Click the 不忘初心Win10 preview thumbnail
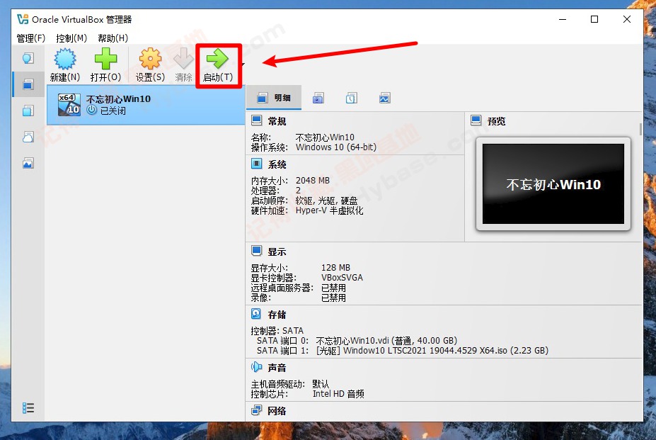This screenshot has height=440, width=656. tap(553, 183)
